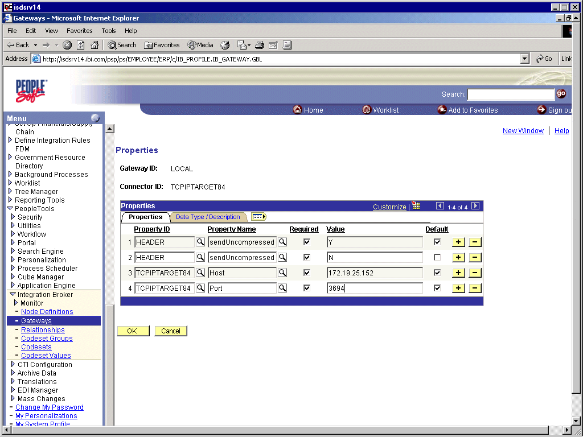Viewport: 583px width, 437px height.
Task: Download the Properties grid to Excel
Action: (416, 205)
